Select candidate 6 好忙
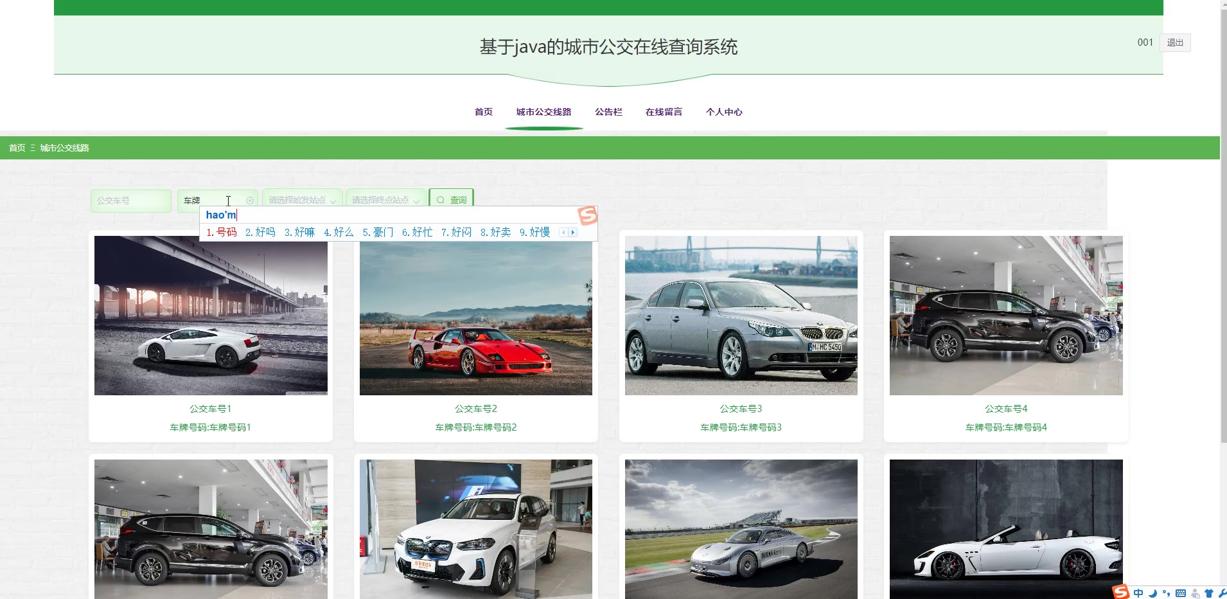Viewport: 1227px width, 599px height. 417,233
